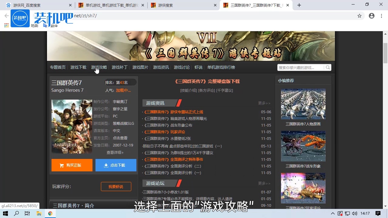This screenshot has height=218, width=388.
Task: Click the download icon on 点击下载 button
Action: click(106, 165)
